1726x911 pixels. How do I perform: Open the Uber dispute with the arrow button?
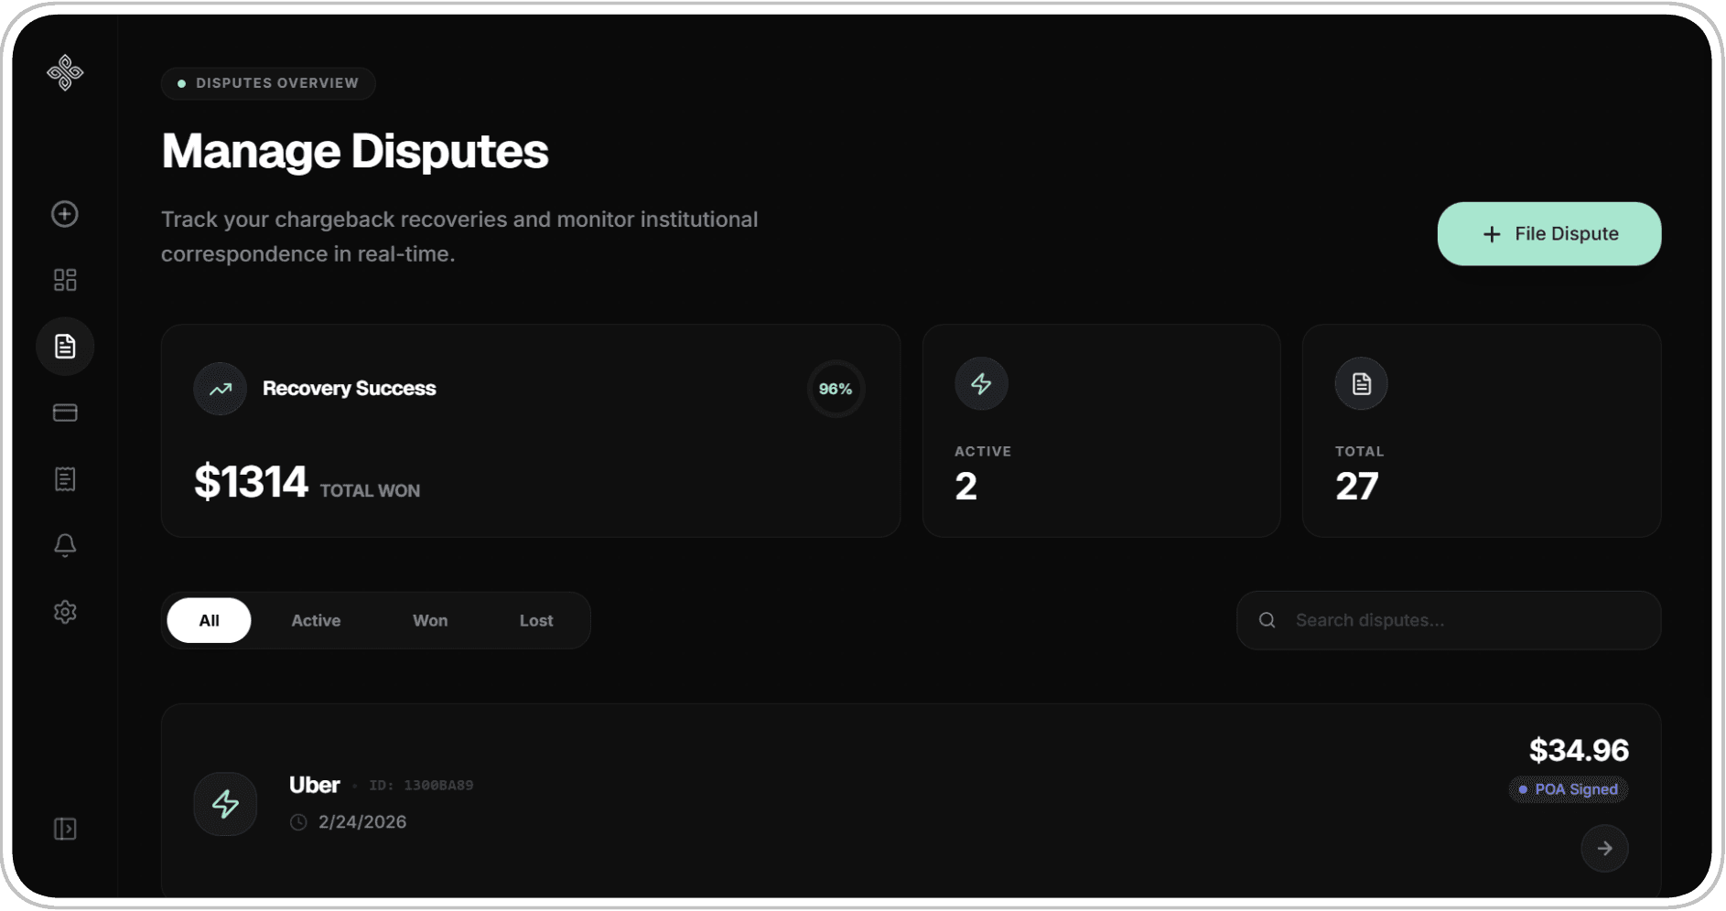(x=1604, y=848)
